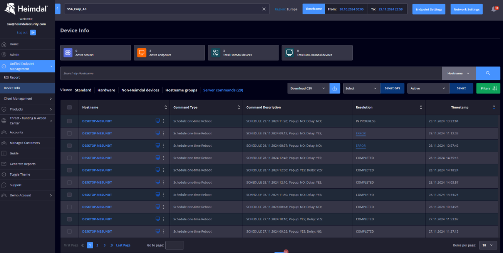This screenshot has width=503, height=253.
Task: Click the Total Non-Heimdal devices icon
Action: click(290, 53)
